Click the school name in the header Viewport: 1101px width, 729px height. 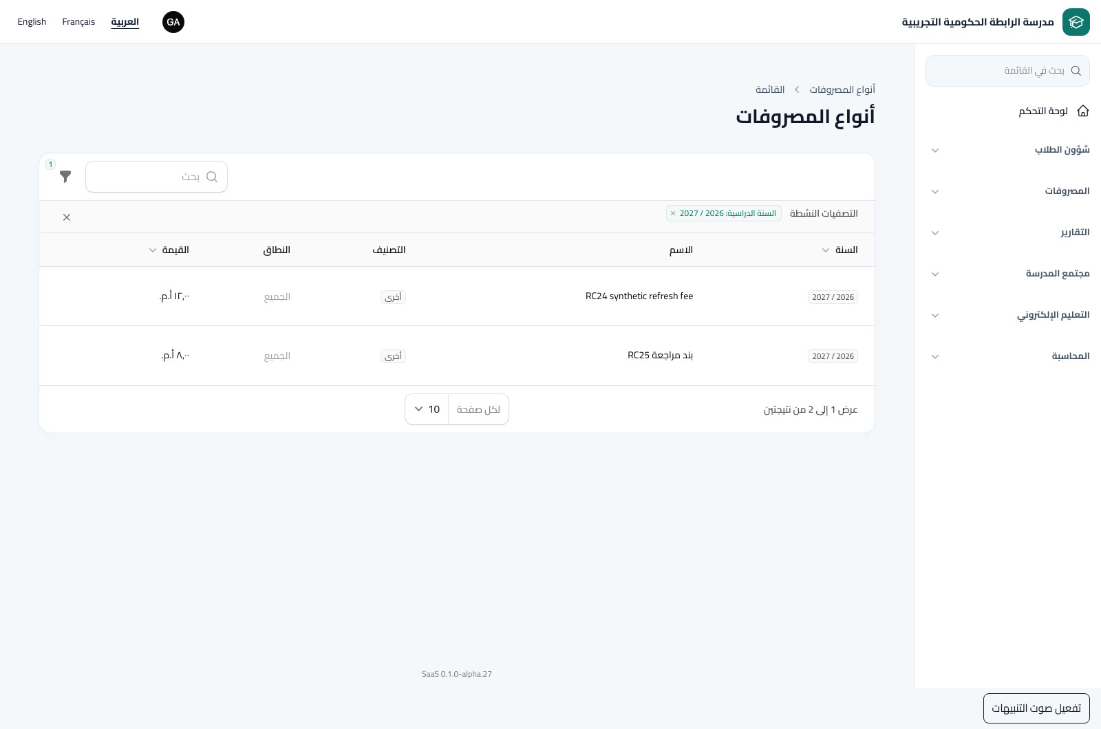coord(978,22)
